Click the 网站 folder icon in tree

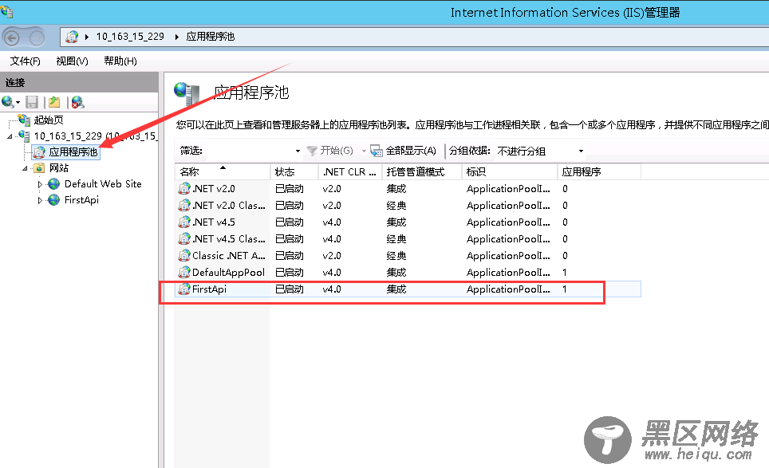coord(39,168)
